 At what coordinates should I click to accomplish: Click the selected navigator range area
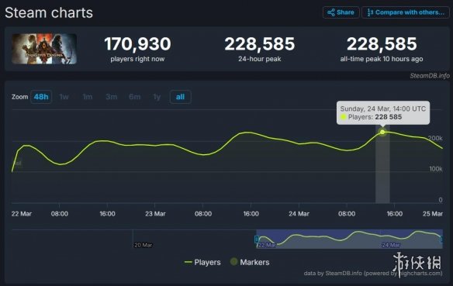pos(349,239)
